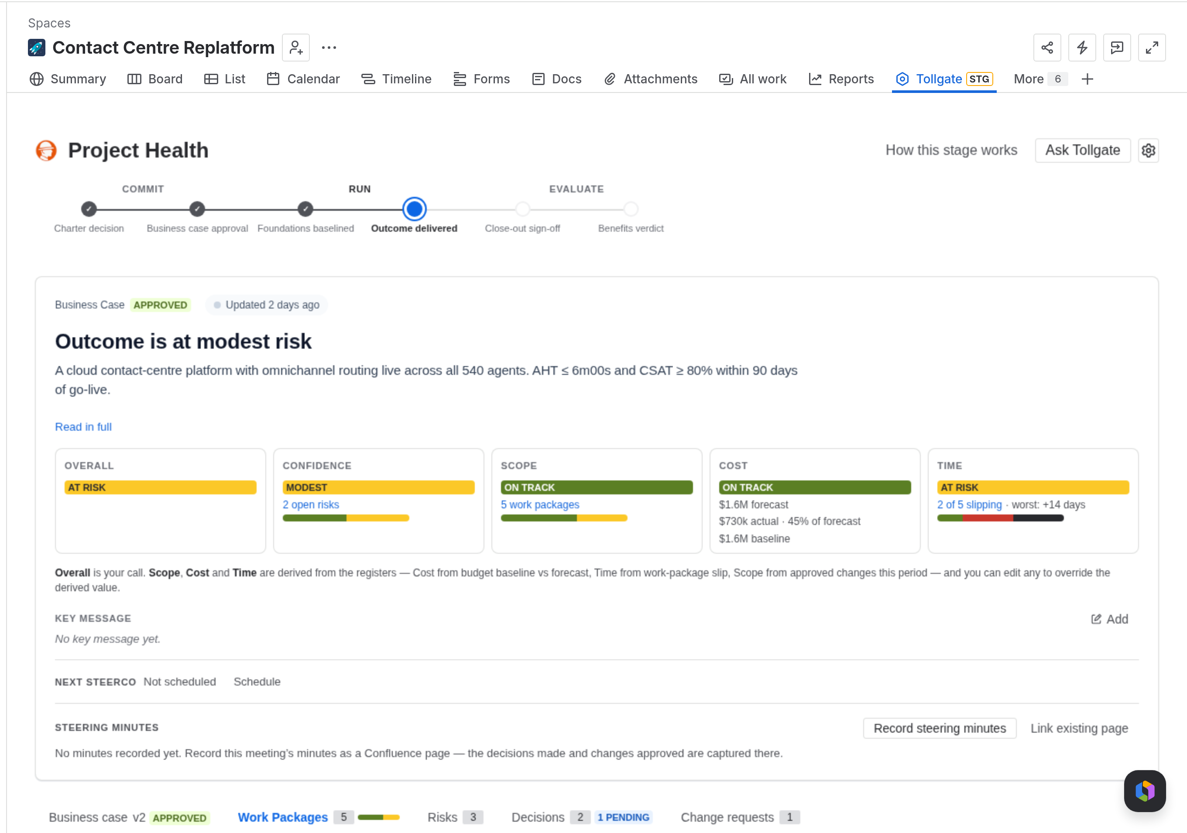Click the No key message yet text
Screen dimensions: 1187x833
pos(107,638)
